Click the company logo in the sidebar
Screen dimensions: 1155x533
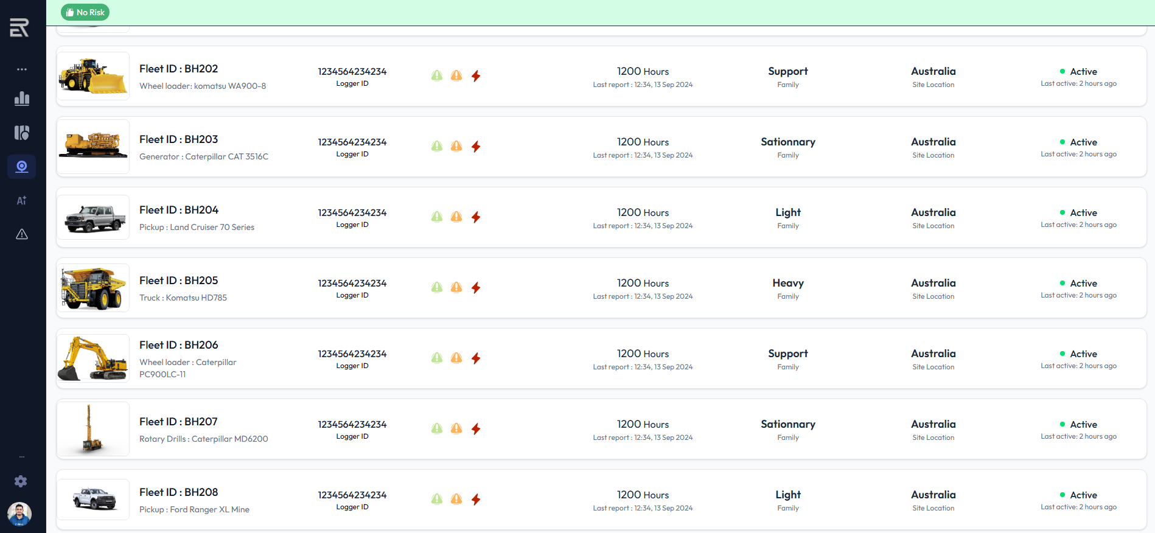(19, 27)
